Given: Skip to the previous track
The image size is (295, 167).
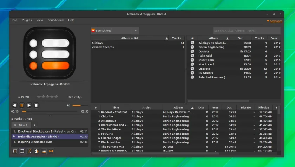Looking at the screenshot, I should point(14,105).
